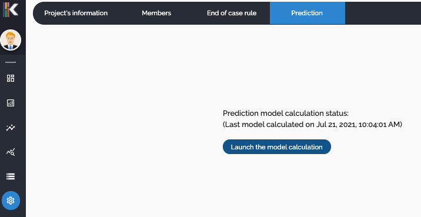Click the empty dark area of the tab bar
The height and width of the screenshot is (217, 421).
click(x=383, y=13)
